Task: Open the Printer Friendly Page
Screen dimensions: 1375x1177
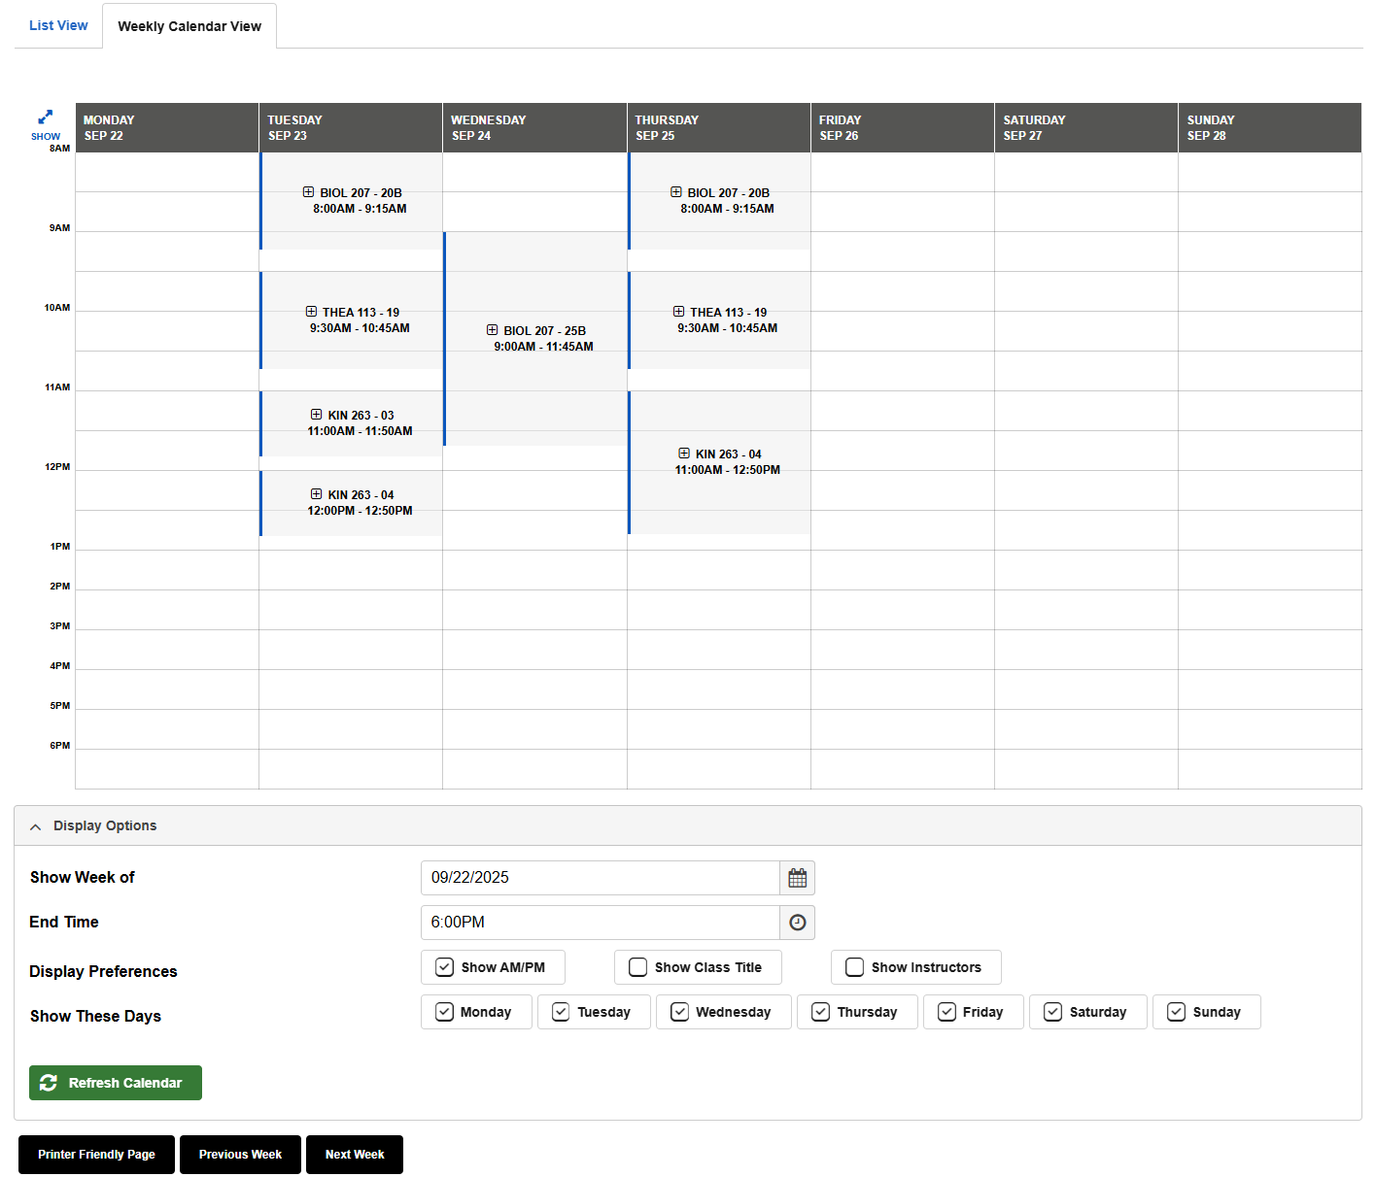Action: [95, 1155]
